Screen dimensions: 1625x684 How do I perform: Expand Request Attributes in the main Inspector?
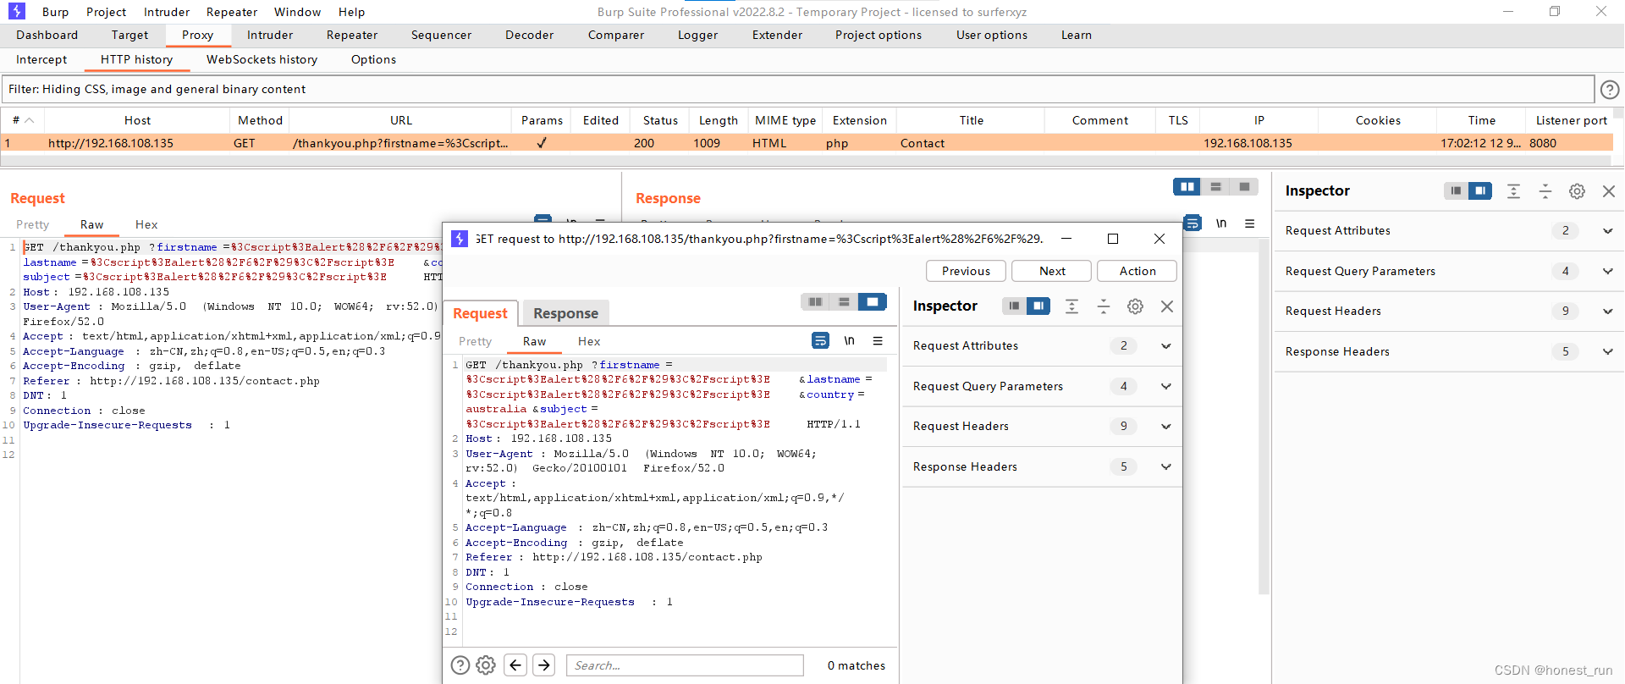[x=1607, y=230]
